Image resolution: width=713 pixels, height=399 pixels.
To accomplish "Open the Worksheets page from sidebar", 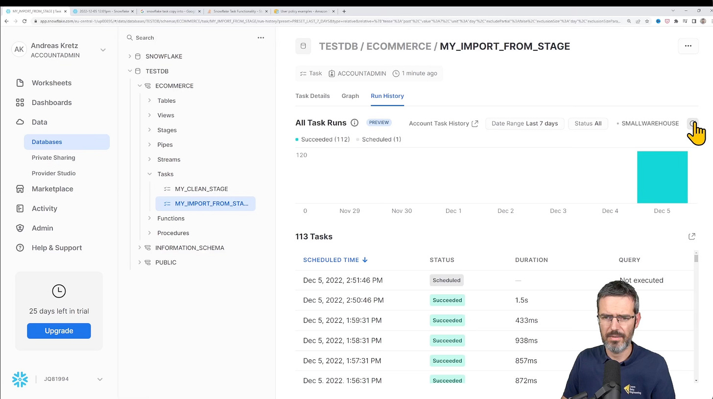I will point(51,83).
